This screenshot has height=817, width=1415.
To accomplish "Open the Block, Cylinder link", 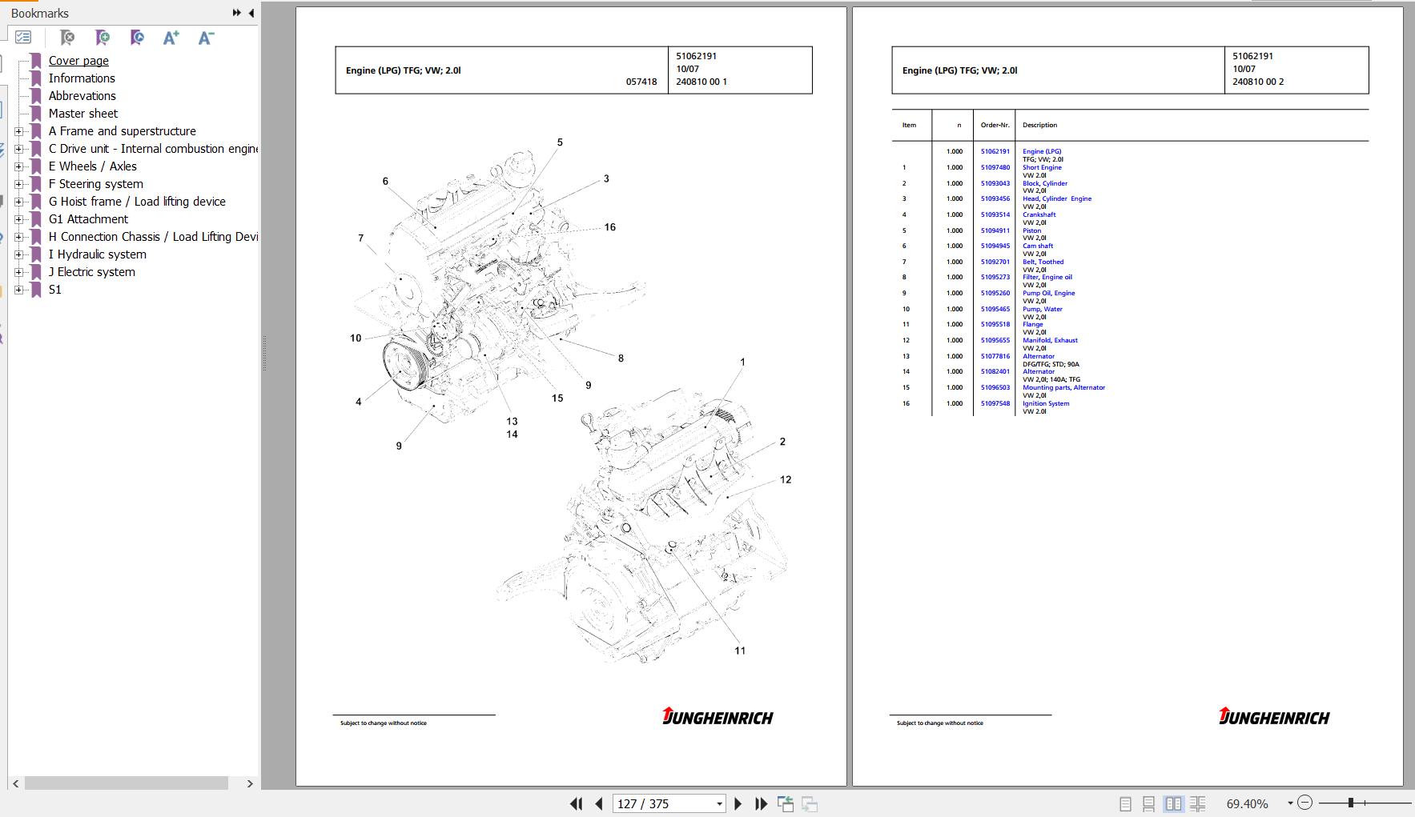I will (1044, 183).
